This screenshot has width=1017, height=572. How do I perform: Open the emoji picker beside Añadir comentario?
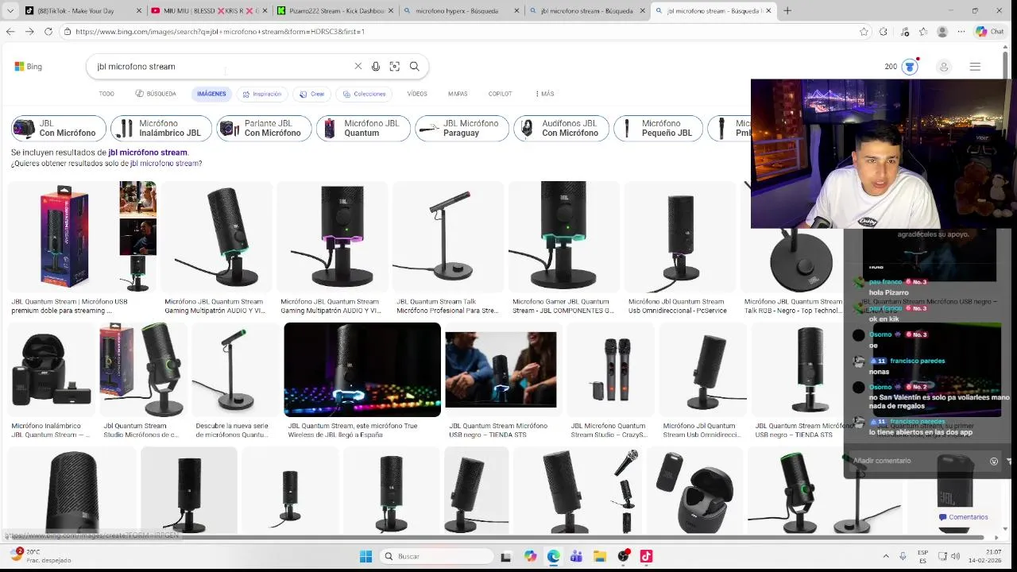click(993, 461)
